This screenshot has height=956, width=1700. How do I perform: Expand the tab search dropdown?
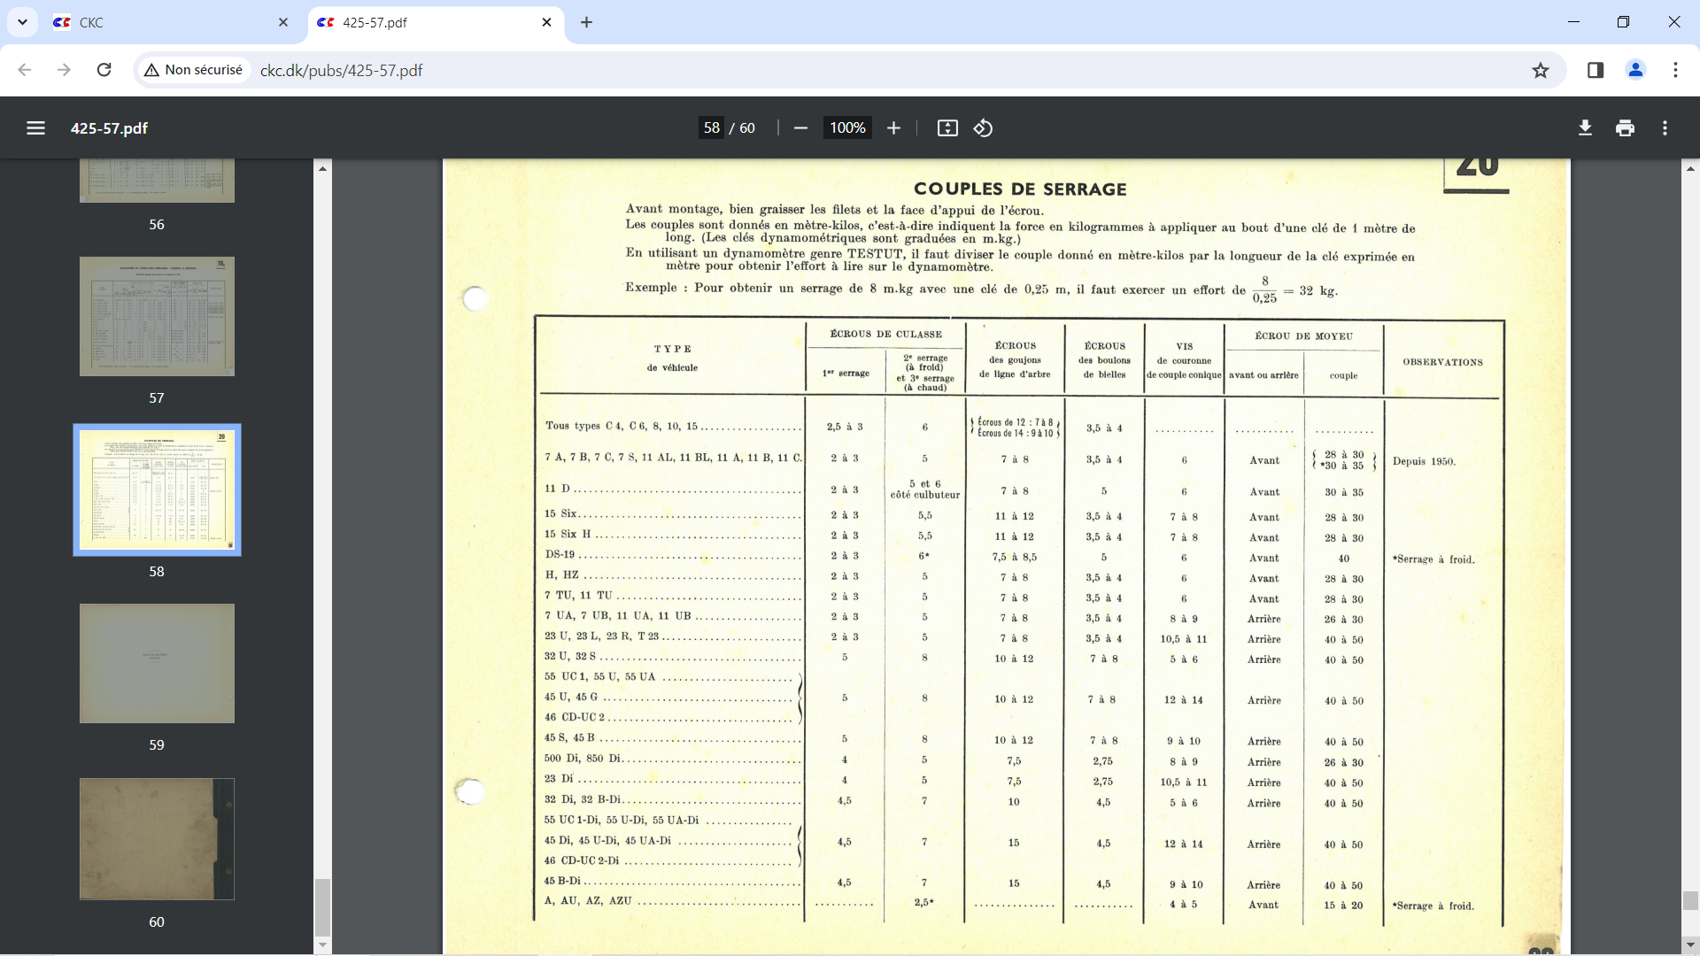[22, 22]
